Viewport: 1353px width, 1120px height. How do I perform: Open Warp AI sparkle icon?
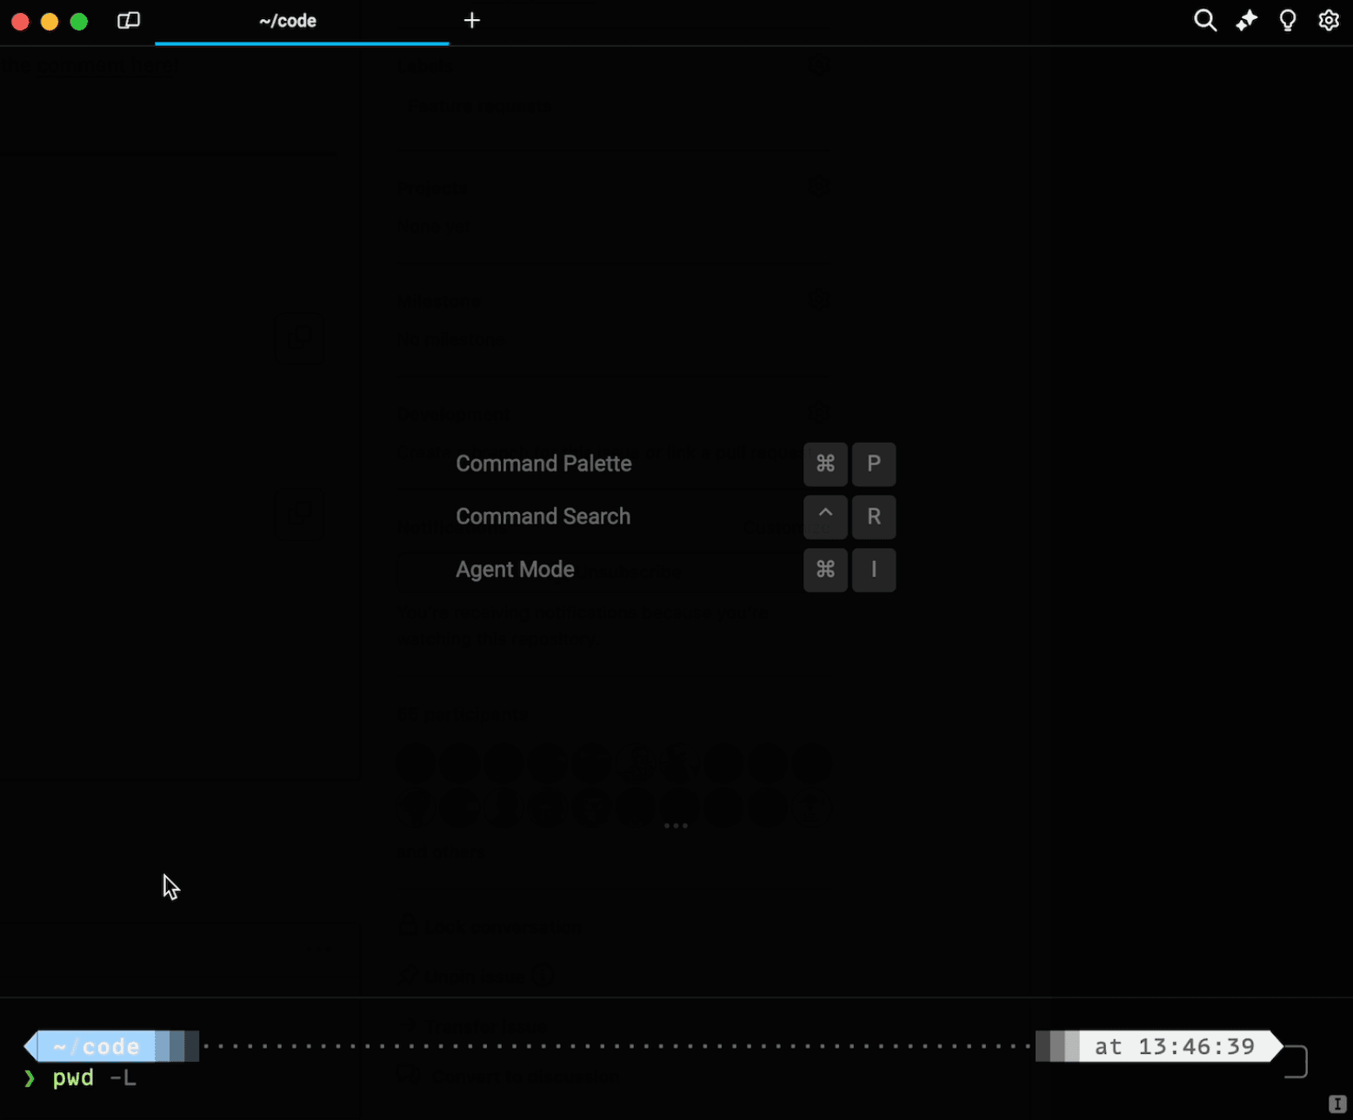[1246, 21]
